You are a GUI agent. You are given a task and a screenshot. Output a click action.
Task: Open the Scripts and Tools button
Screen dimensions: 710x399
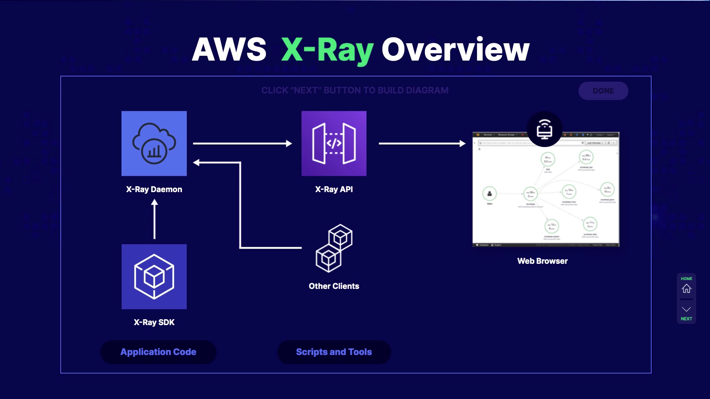(x=334, y=352)
